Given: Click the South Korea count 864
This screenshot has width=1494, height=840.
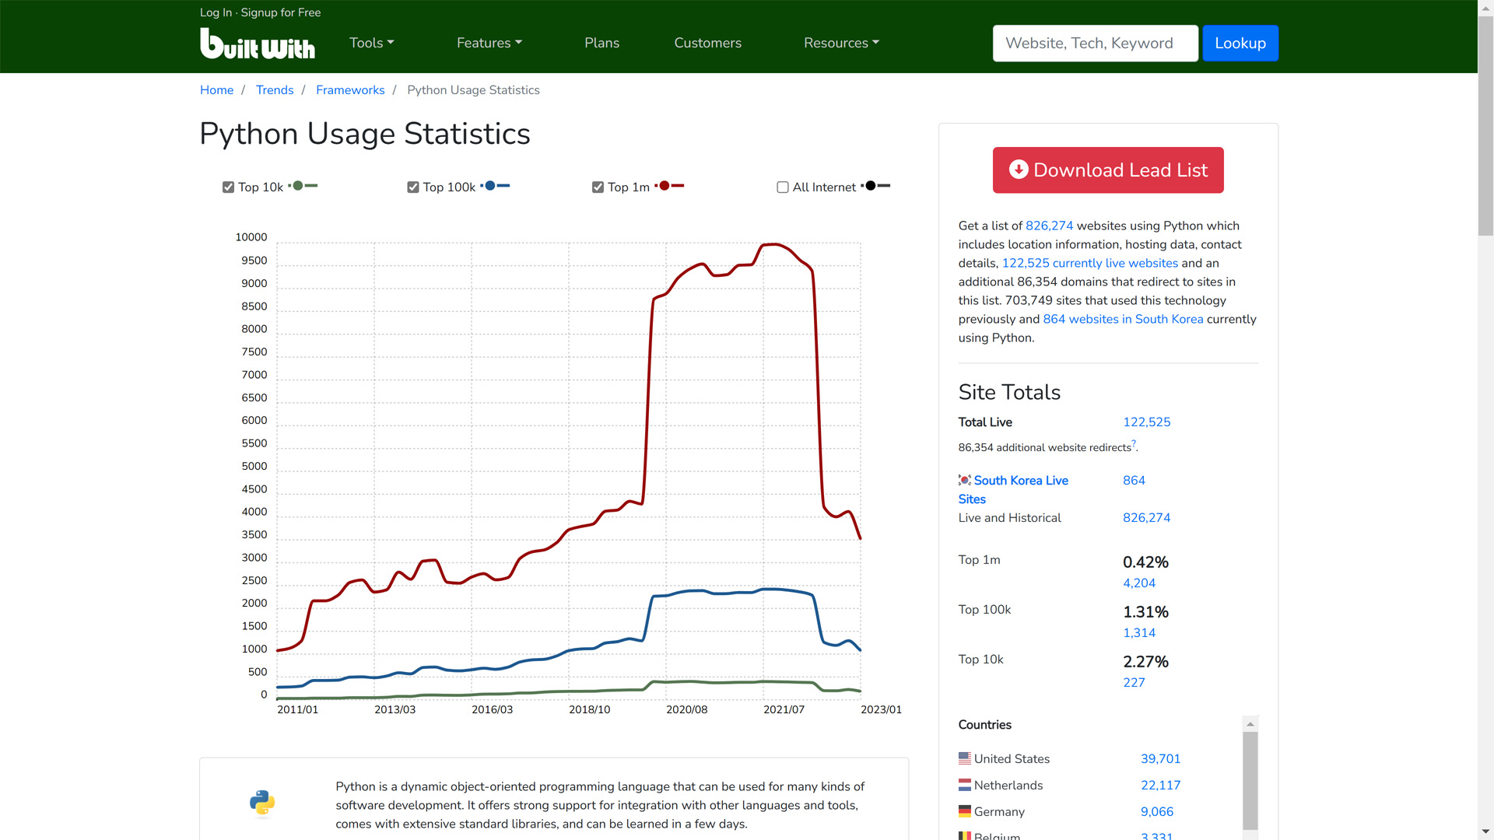Looking at the screenshot, I should pos(1134,480).
